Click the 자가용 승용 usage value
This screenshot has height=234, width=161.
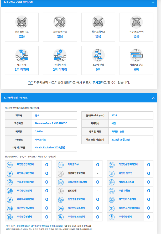118,132
